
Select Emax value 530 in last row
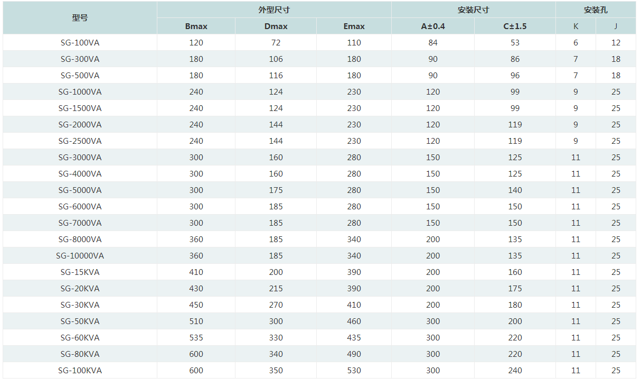(x=354, y=371)
